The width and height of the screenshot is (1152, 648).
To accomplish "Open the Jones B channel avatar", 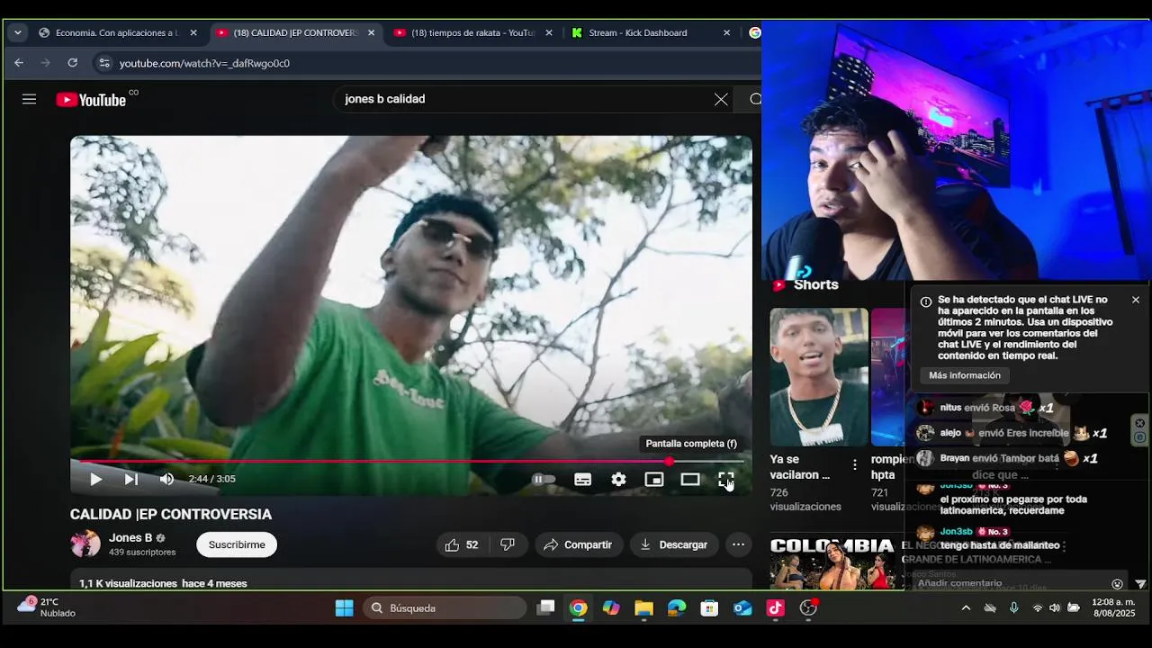I will 85,544.
